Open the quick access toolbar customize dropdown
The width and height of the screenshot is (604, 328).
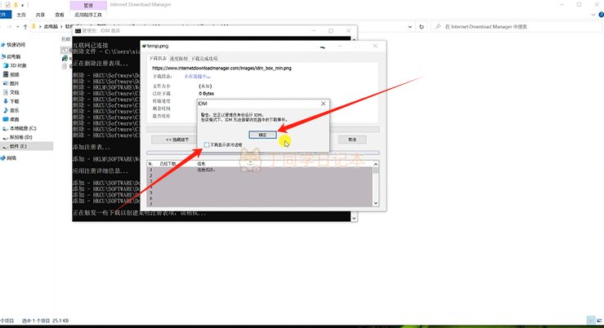[x=22, y=6]
